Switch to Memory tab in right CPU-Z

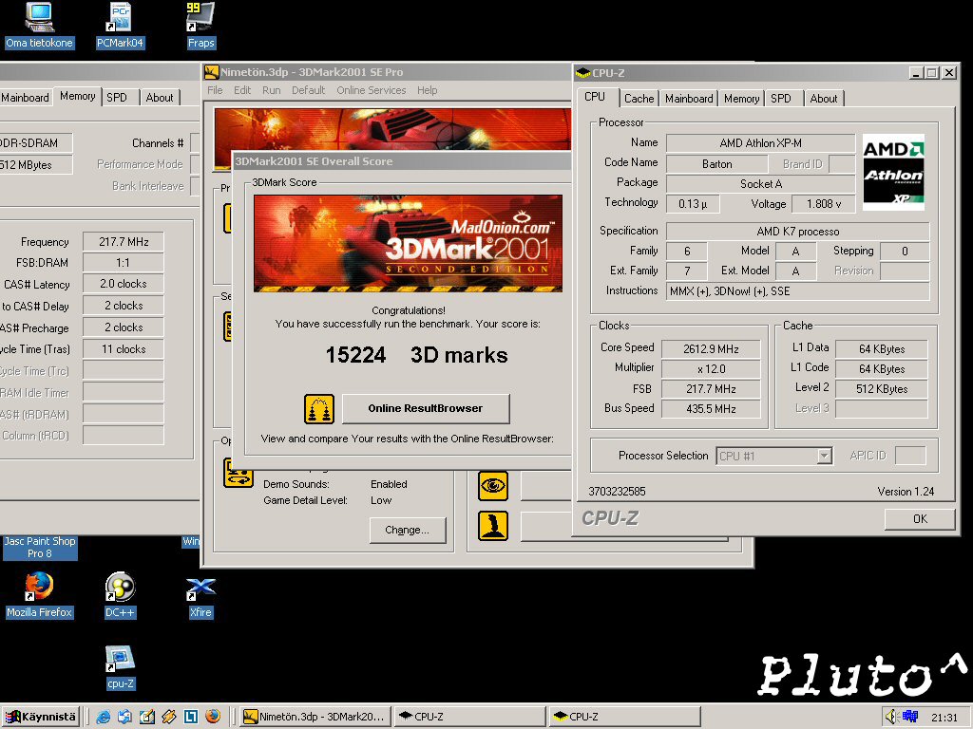(x=741, y=98)
